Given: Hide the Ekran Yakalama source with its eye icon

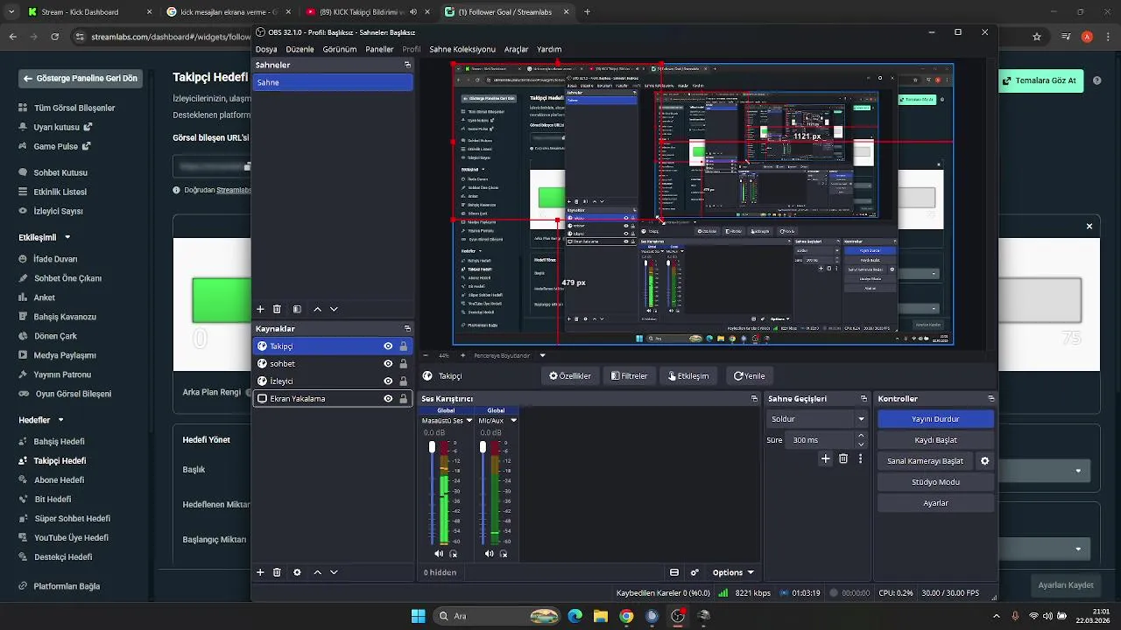Looking at the screenshot, I should point(388,399).
